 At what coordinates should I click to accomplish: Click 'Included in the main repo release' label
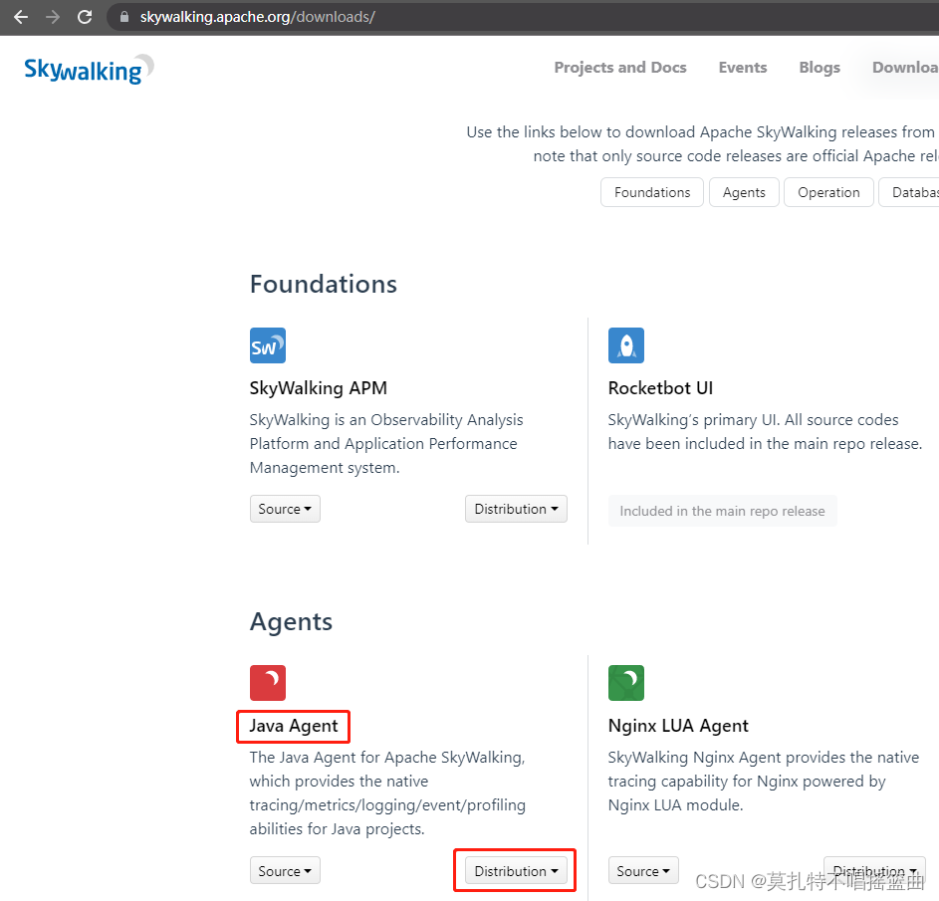point(722,511)
